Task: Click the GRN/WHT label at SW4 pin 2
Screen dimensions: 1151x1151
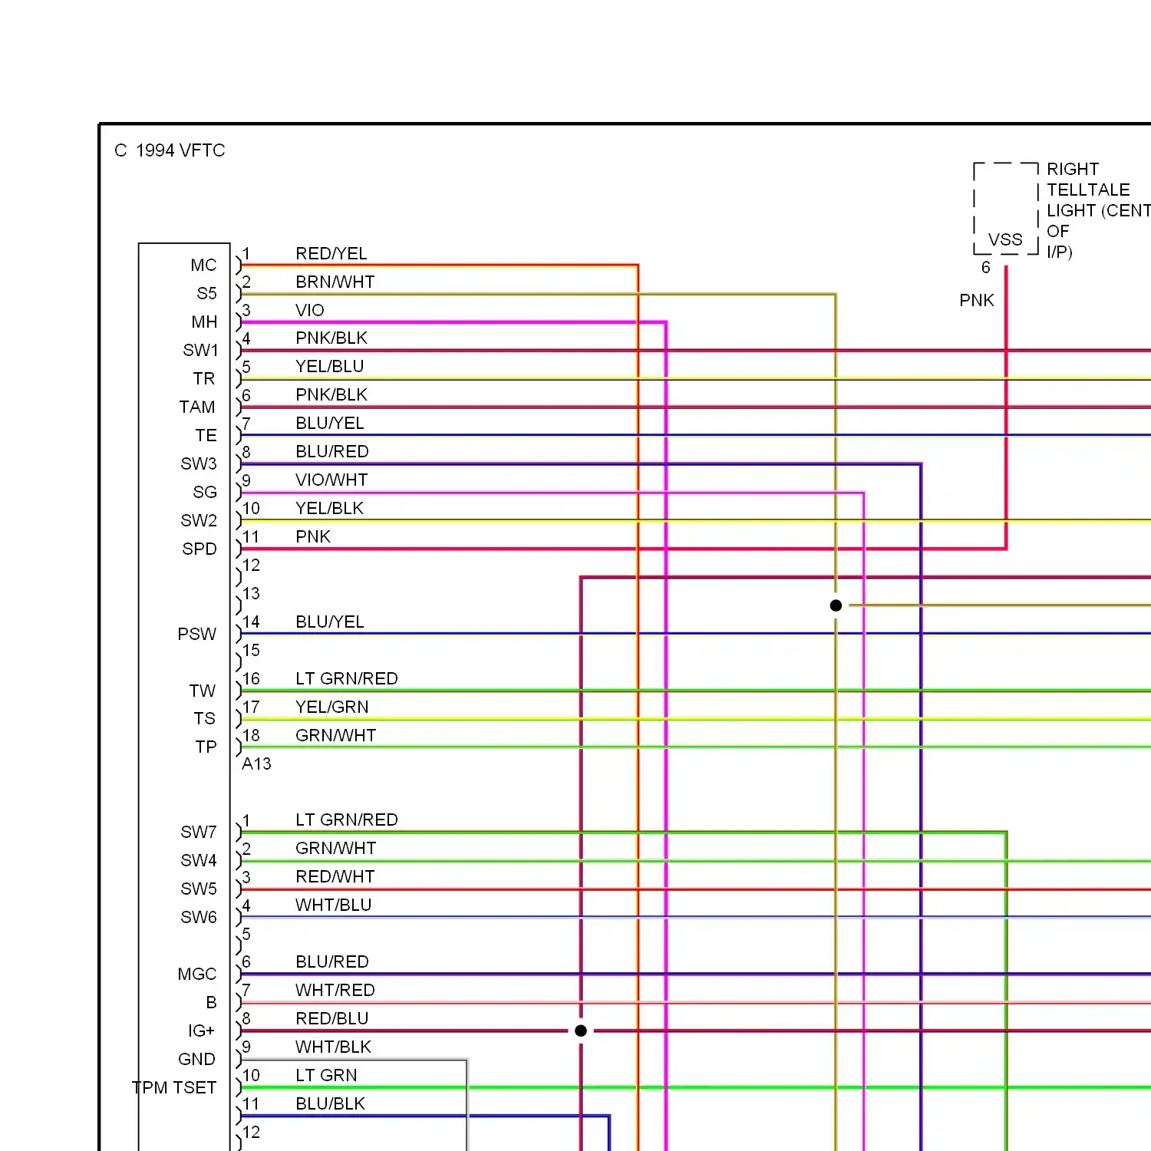Action: tap(336, 848)
